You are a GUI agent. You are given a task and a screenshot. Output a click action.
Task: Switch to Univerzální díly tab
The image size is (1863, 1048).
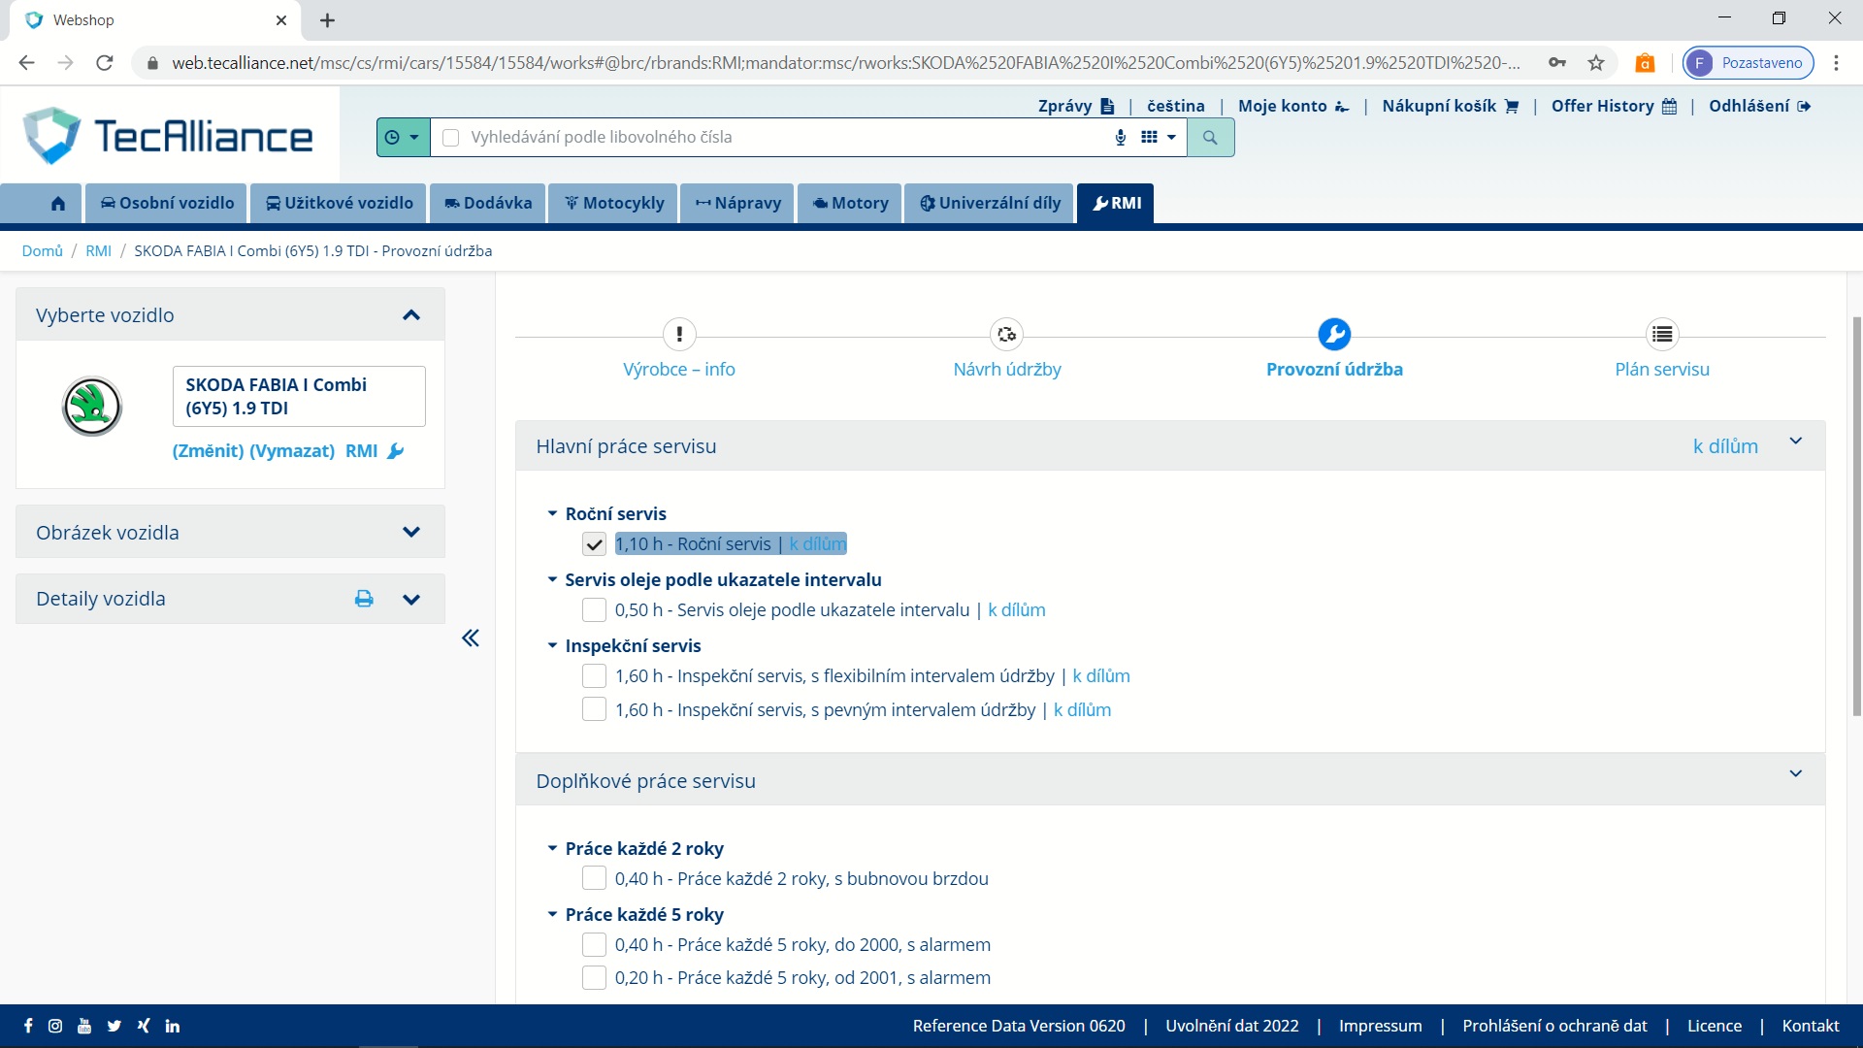pos(989,203)
